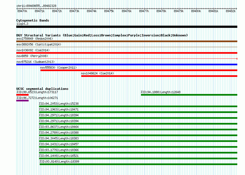Click the %ID:93.1776|Length:18366 duplication label
Screen dimensions: 245x175
pyautogui.click(x=59, y=150)
